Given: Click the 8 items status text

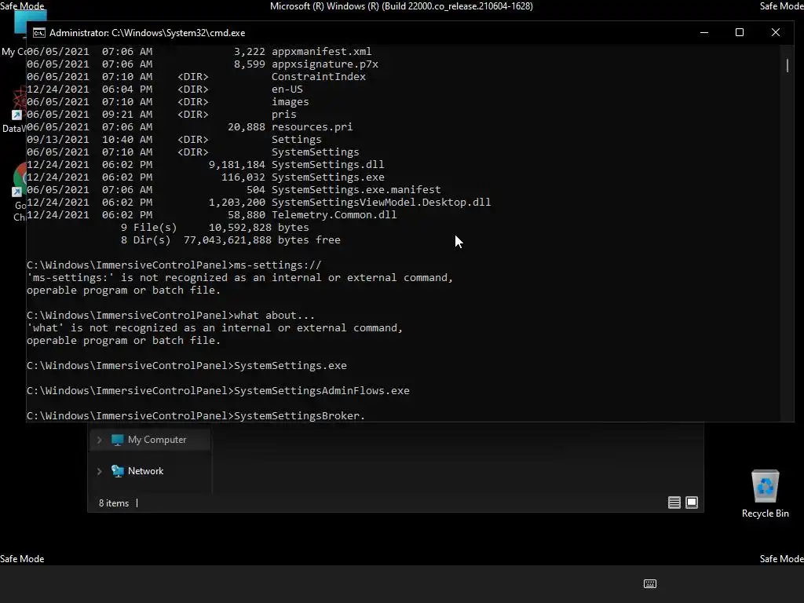Looking at the screenshot, I should point(114,503).
